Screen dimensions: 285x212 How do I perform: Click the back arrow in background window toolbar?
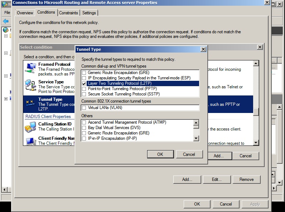tap(6, 21)
